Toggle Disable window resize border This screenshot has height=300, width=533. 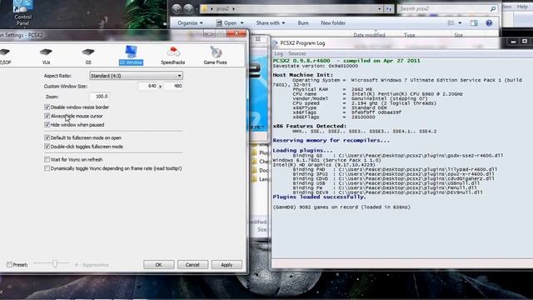[x=47, y=107]
